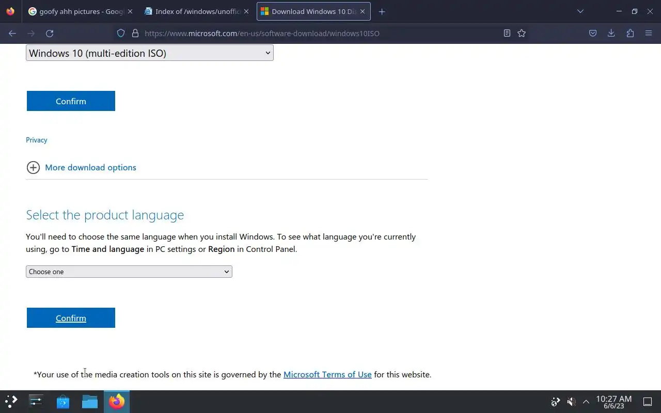Open the Microsoft Terms of Use link
661x413 pixels.
pyautogui.click(x=327, y=374)
